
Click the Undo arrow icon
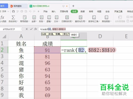tap(30, 11)
